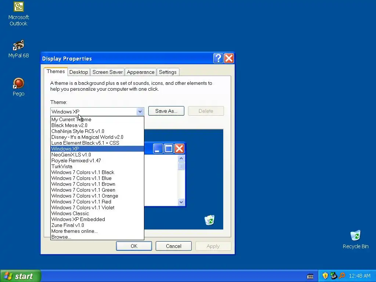Click the recycle bin in theme preview
376x282 pixels.
[x=210, y=220]
